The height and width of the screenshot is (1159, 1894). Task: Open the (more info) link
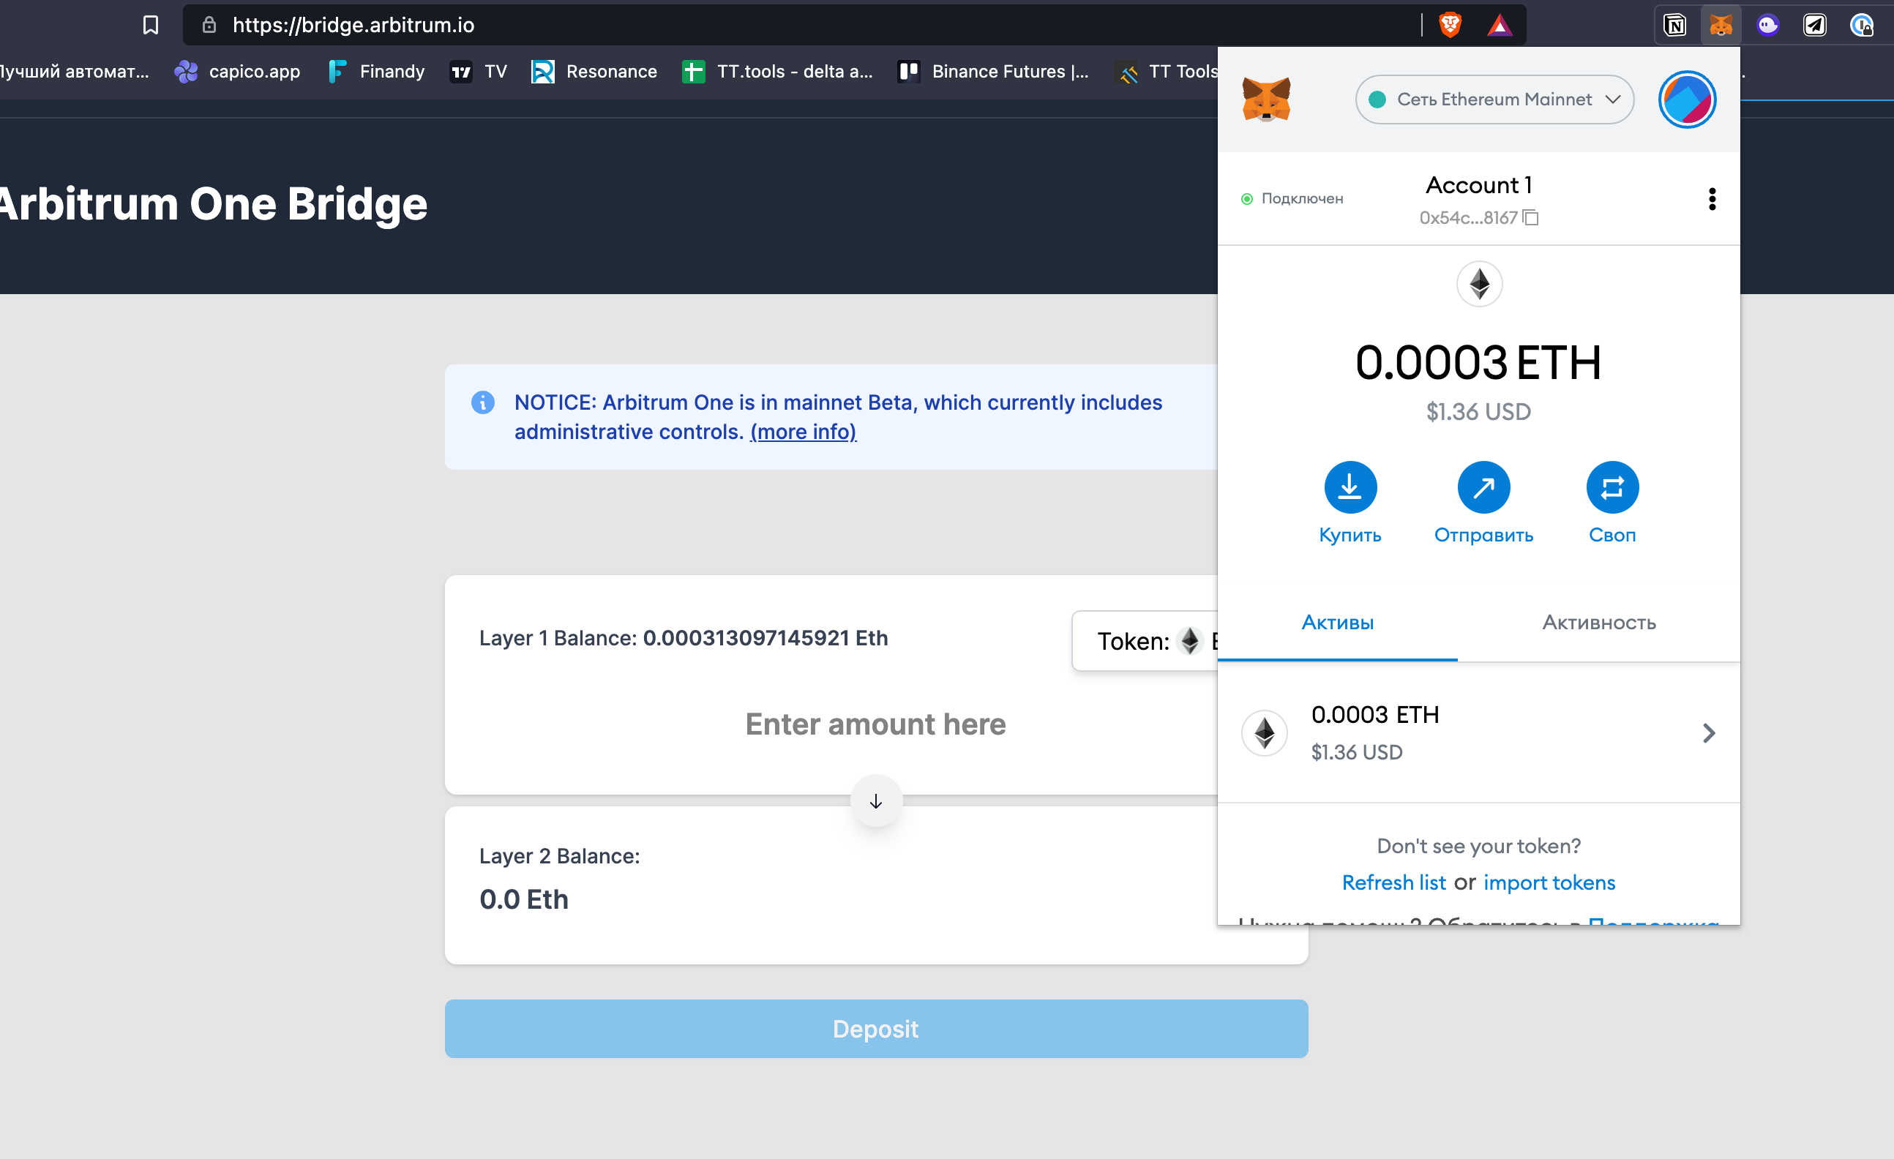[x=803, y=432]
